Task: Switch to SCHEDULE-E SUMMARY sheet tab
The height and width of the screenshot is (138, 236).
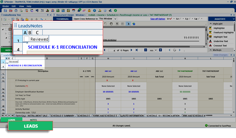Action: tap(62, 116)
